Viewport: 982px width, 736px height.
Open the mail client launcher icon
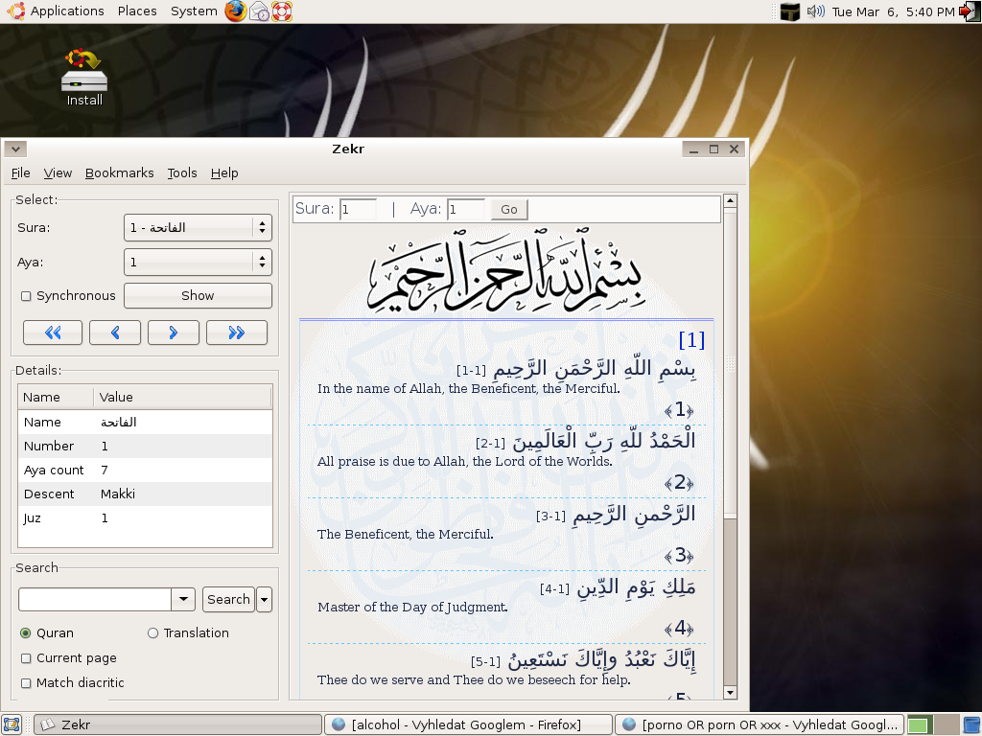click(x=259, y=11)
